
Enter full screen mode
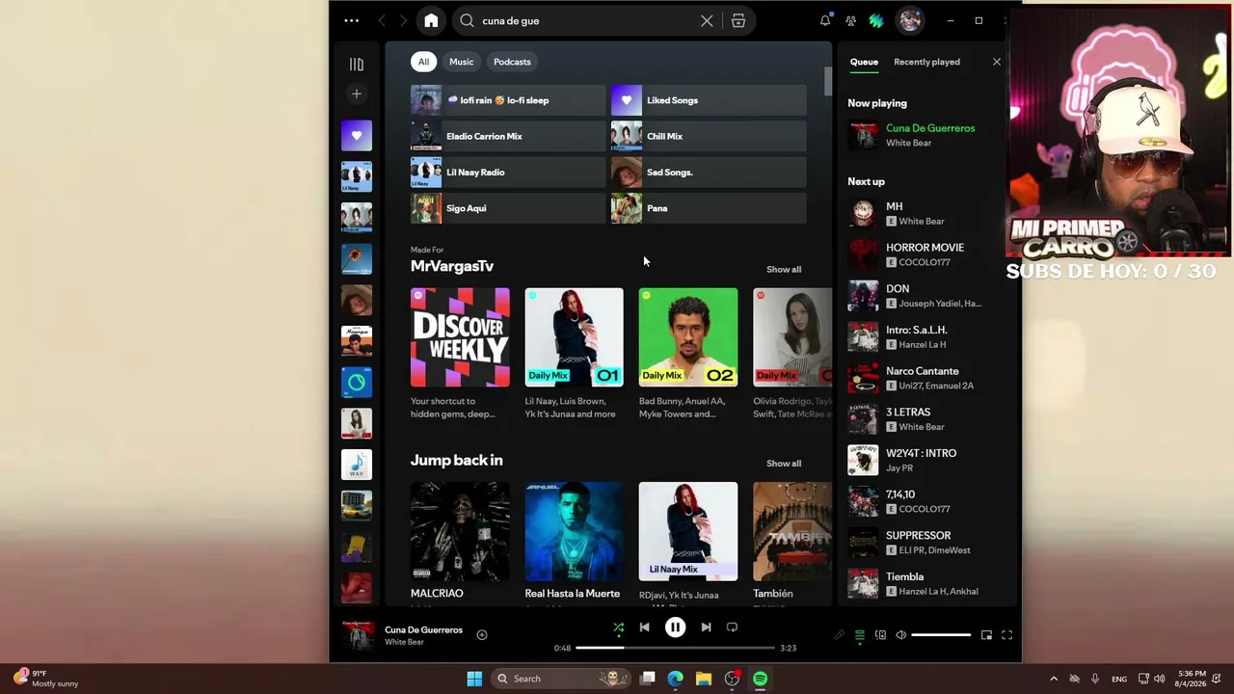(x=1006, y=635)
